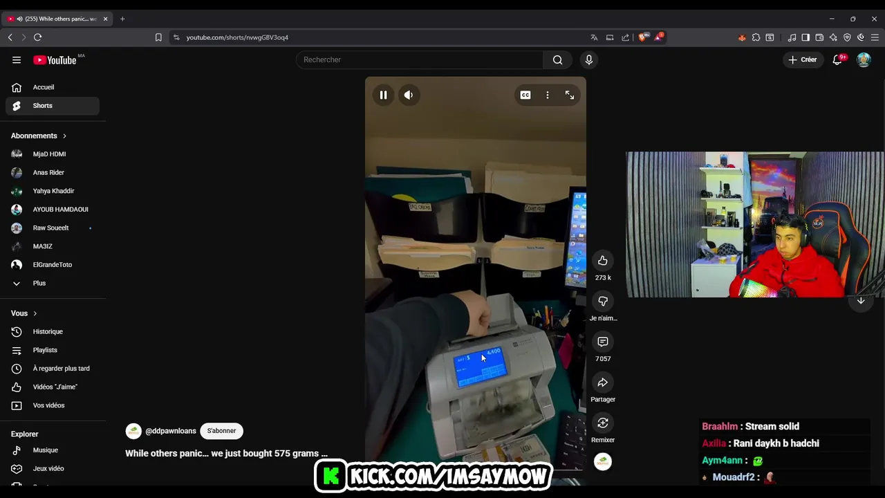The width and height of the screenshot is (885, 498).
Task: Open the account avatar menu
Action: (864, 59)
